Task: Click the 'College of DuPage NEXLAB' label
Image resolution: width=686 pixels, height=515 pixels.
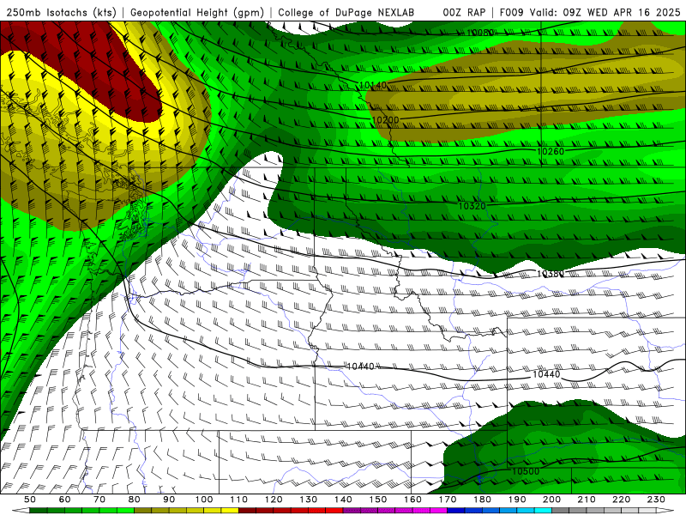Action: [x=346, y=12]
